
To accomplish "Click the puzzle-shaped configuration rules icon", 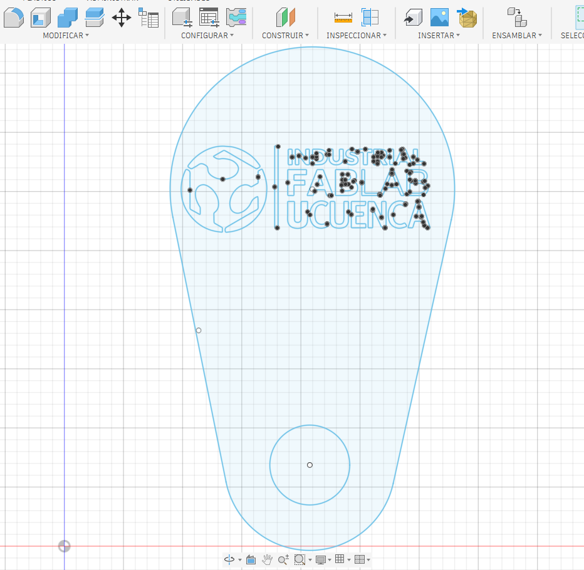I will 236,18.
